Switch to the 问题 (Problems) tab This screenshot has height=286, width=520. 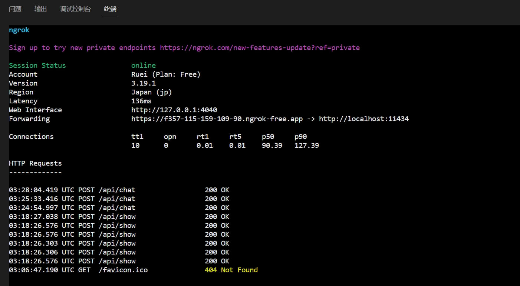15,9
